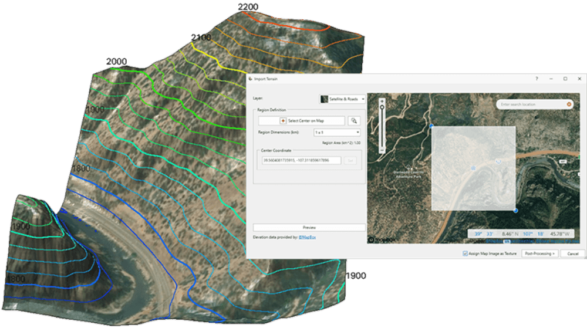Screen dimensions: 587x328
Task: Click the Cancel button
Action: (572, 253)
